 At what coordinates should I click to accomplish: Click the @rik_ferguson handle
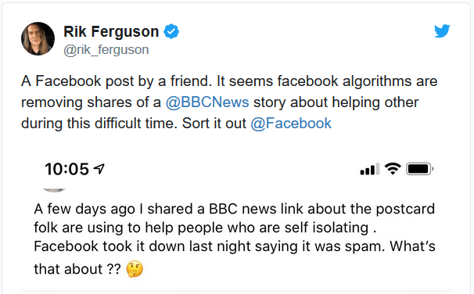tap(106, 50)
